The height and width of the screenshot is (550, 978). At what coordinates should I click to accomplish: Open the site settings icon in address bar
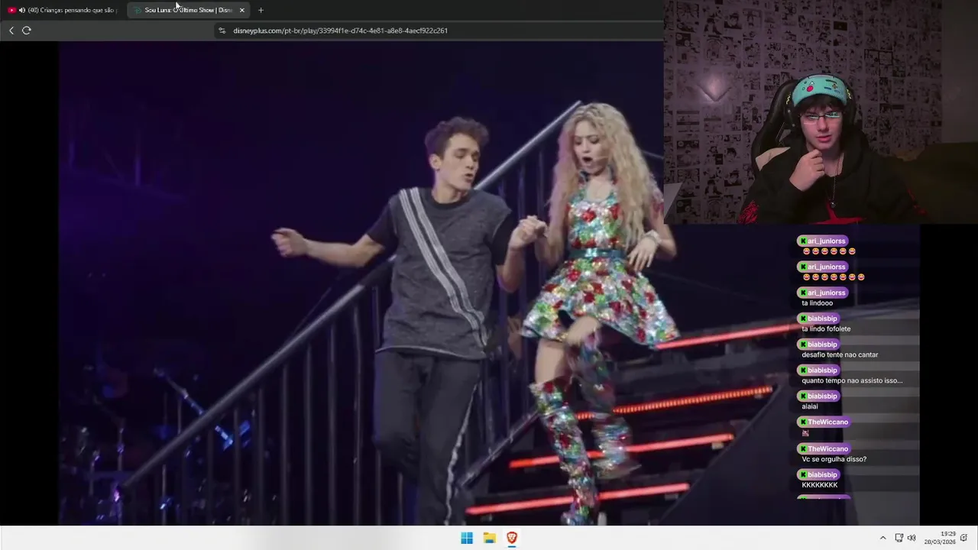(x=222, y=31)
